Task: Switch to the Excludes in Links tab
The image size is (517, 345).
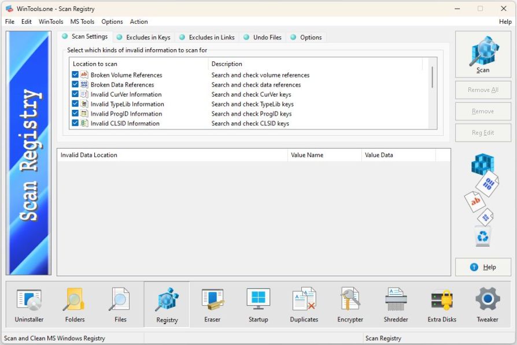Action: 208,37
